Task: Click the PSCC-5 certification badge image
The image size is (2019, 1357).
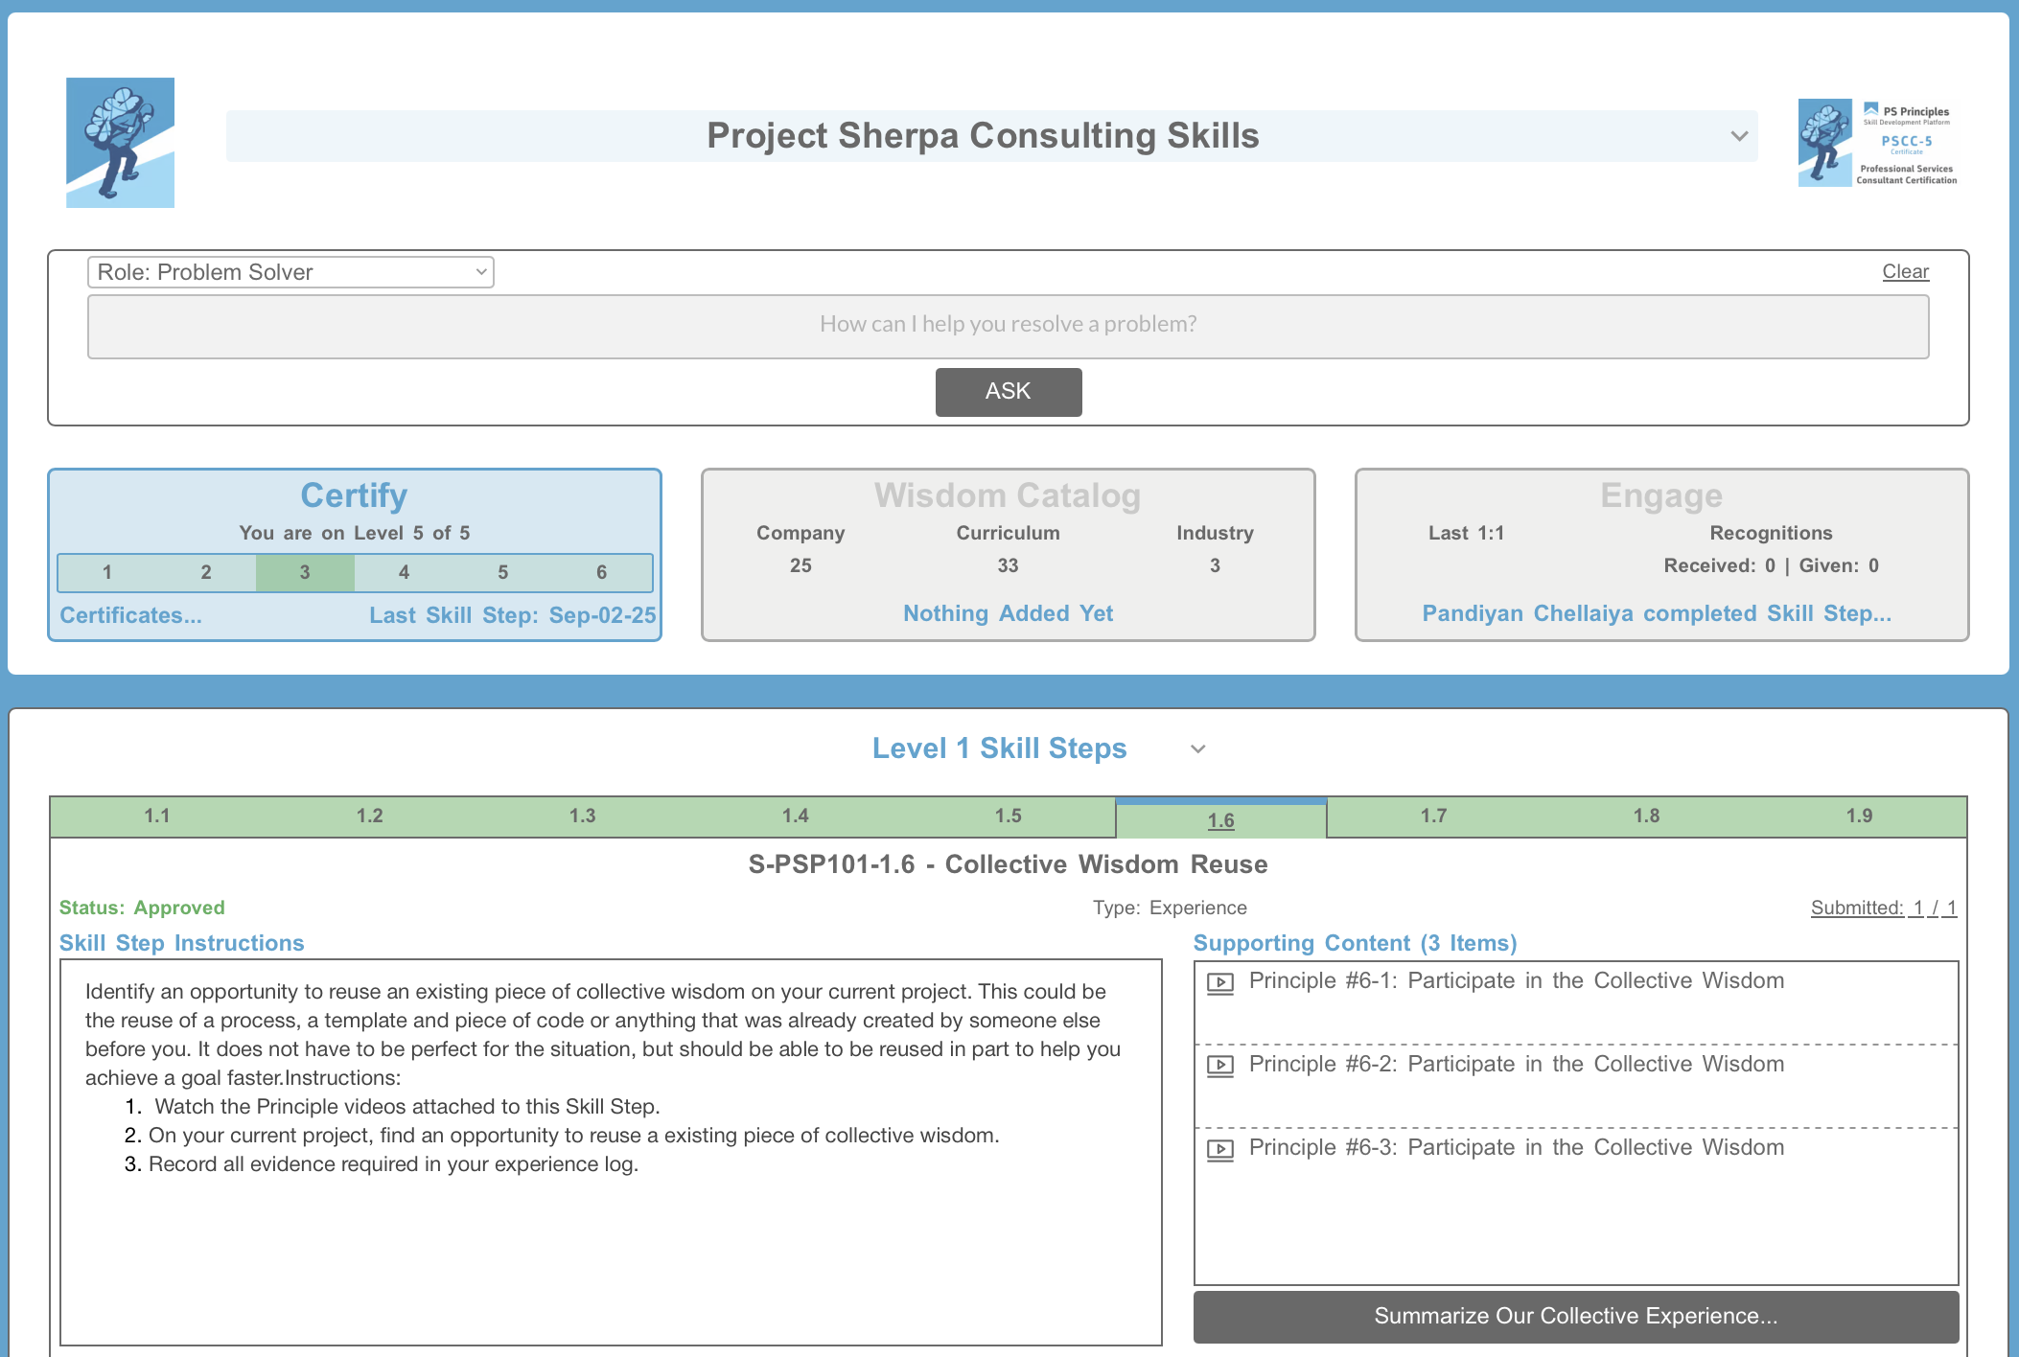Action: (1877, 143)
